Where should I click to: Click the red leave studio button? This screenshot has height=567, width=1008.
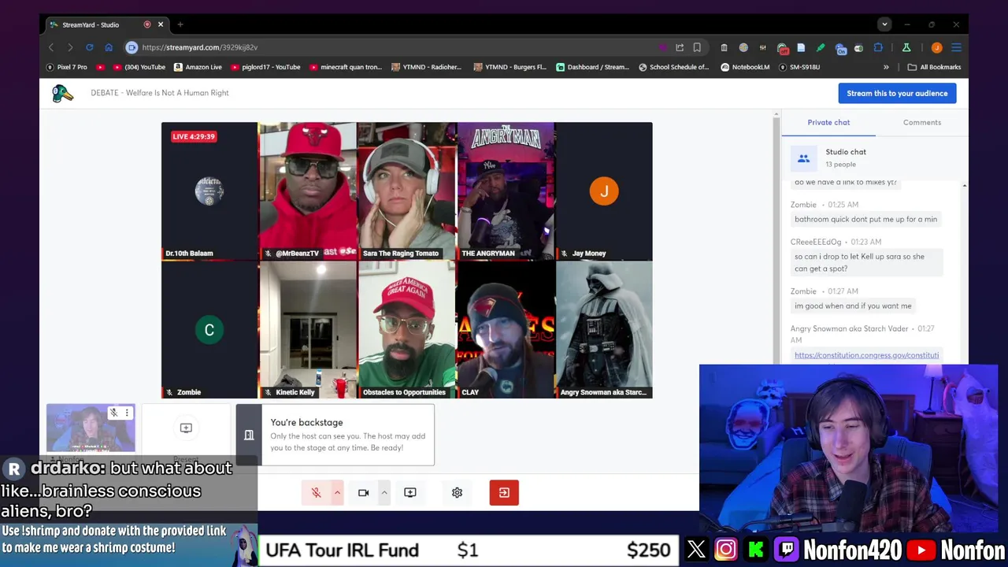(504, 492)
